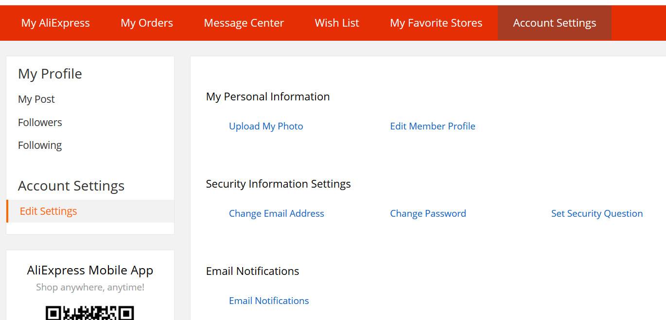Screen dimensions: 666x320
Task: Open Edit Member Profile link
Action: pos(433,126)
